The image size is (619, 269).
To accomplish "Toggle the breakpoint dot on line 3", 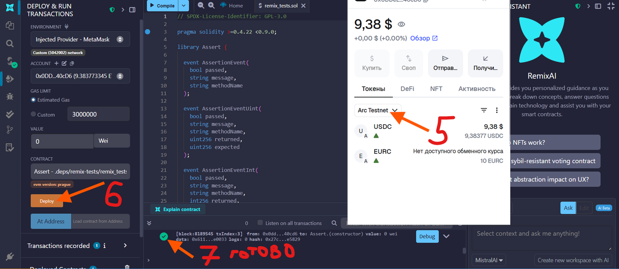I will (x=147, y=32).
